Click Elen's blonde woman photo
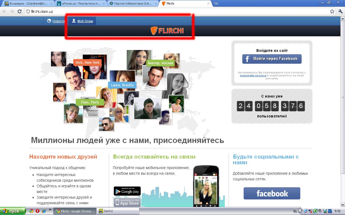 pos(106,97)
